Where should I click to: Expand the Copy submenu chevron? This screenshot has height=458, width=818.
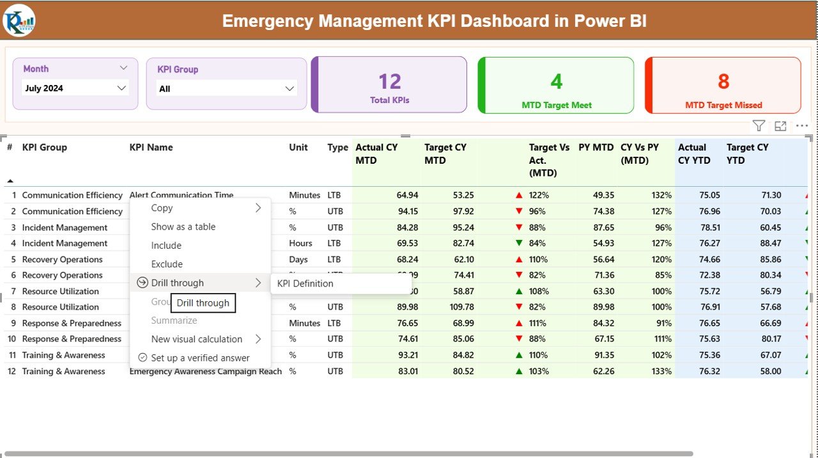click(x=258, y=207)
